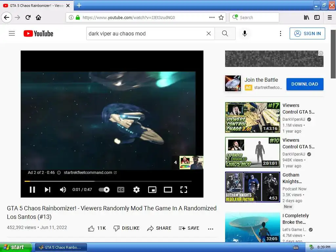
Task: Search with your voice microphone
Action: 245,33
